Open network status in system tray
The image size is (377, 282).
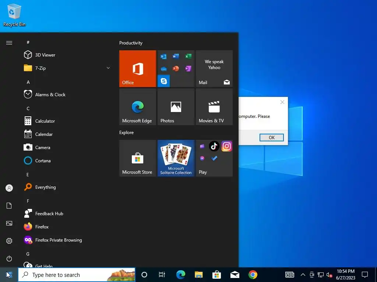click(321, 275)
